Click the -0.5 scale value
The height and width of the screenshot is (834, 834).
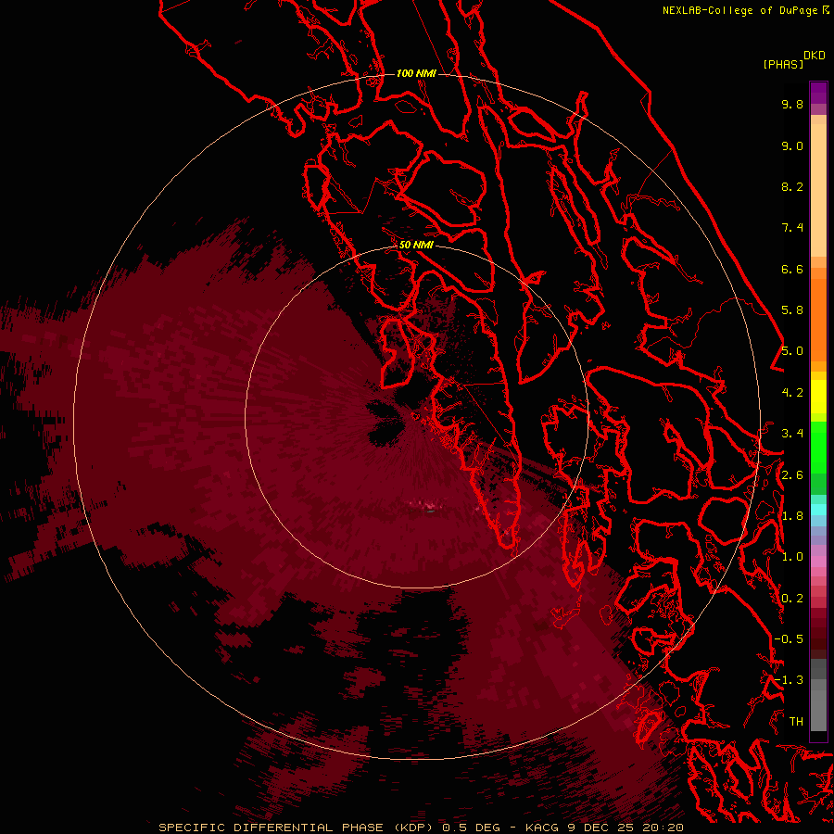(789, 639)
